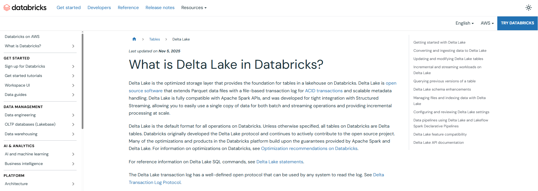Expand the Business intelligence chevron arrow
The width and height of the screenshot is (538, 191).
[x=73, y=164]
